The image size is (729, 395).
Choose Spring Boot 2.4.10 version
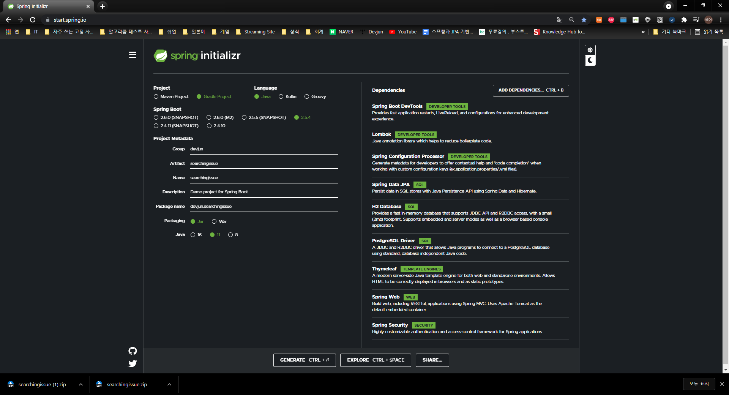[216, 126]
